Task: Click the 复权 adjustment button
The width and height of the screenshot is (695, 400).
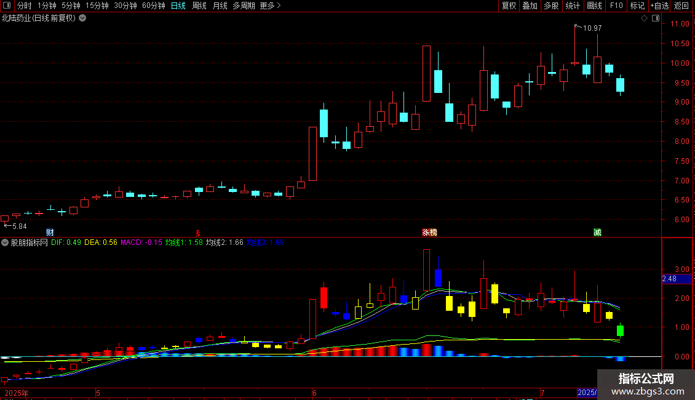Action: pyautogui.click(x=509, y=6)
